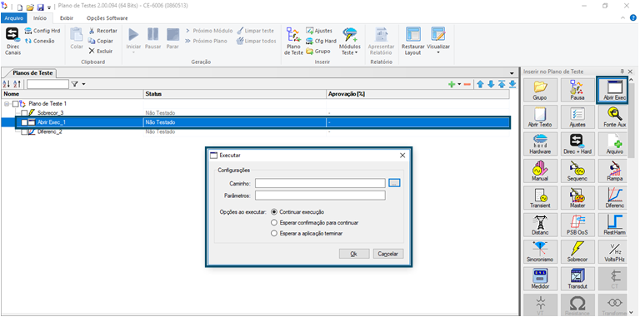Viewport: 640px width, 317px height.
Task: Confirm the Executar dialog with Ok
Action: [x=354, y=254]
